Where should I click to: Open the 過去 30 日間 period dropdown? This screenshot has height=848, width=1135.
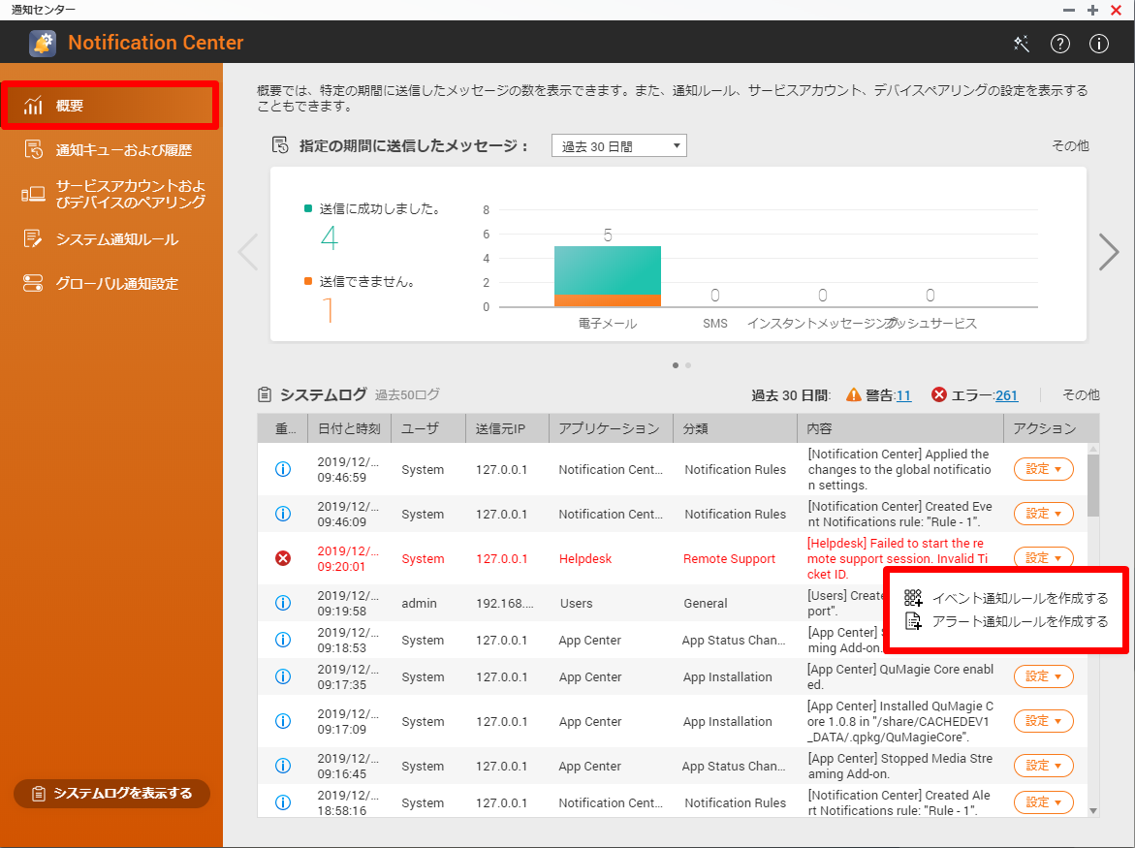click(618, 146)
